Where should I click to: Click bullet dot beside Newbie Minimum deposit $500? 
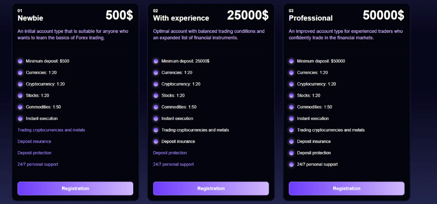[x=20, y=61]
